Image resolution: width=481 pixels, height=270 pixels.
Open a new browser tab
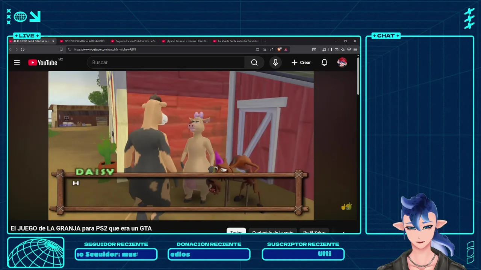pyautogui.click(x=265, y=41)
